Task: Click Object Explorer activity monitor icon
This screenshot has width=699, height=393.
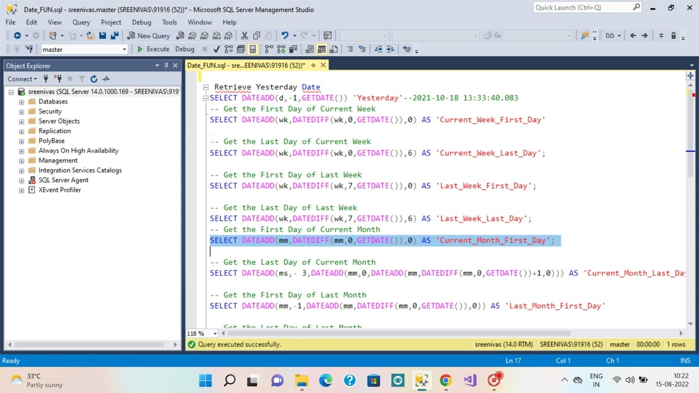Action: pos(106,79)
